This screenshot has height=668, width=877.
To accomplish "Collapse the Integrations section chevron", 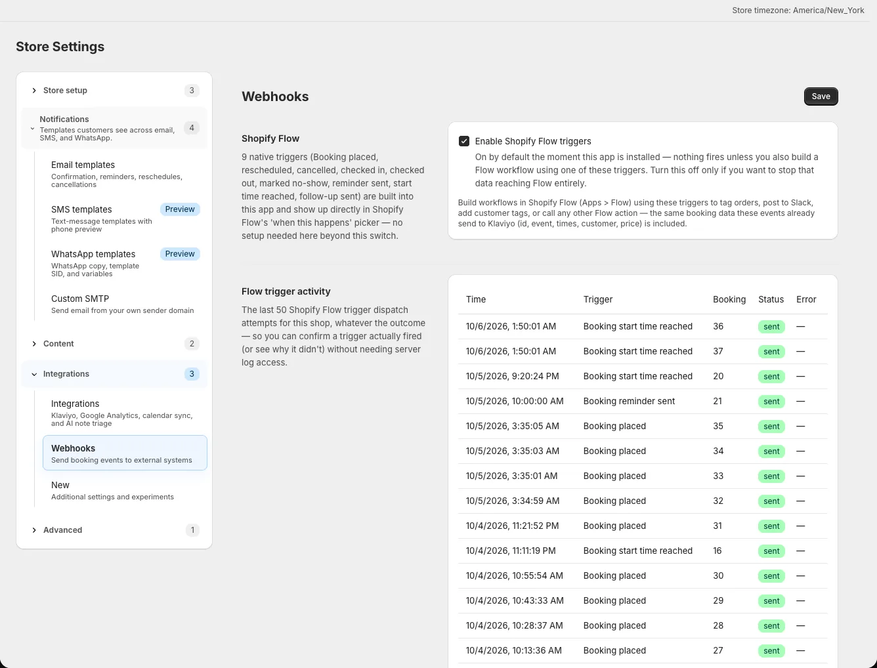I will pyautogui.click(x=34, y=374).
